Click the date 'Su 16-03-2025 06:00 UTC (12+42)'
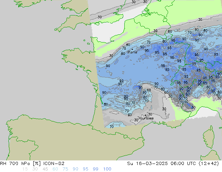The height and width of the screenshot is (172, 222). coord(173,164)
